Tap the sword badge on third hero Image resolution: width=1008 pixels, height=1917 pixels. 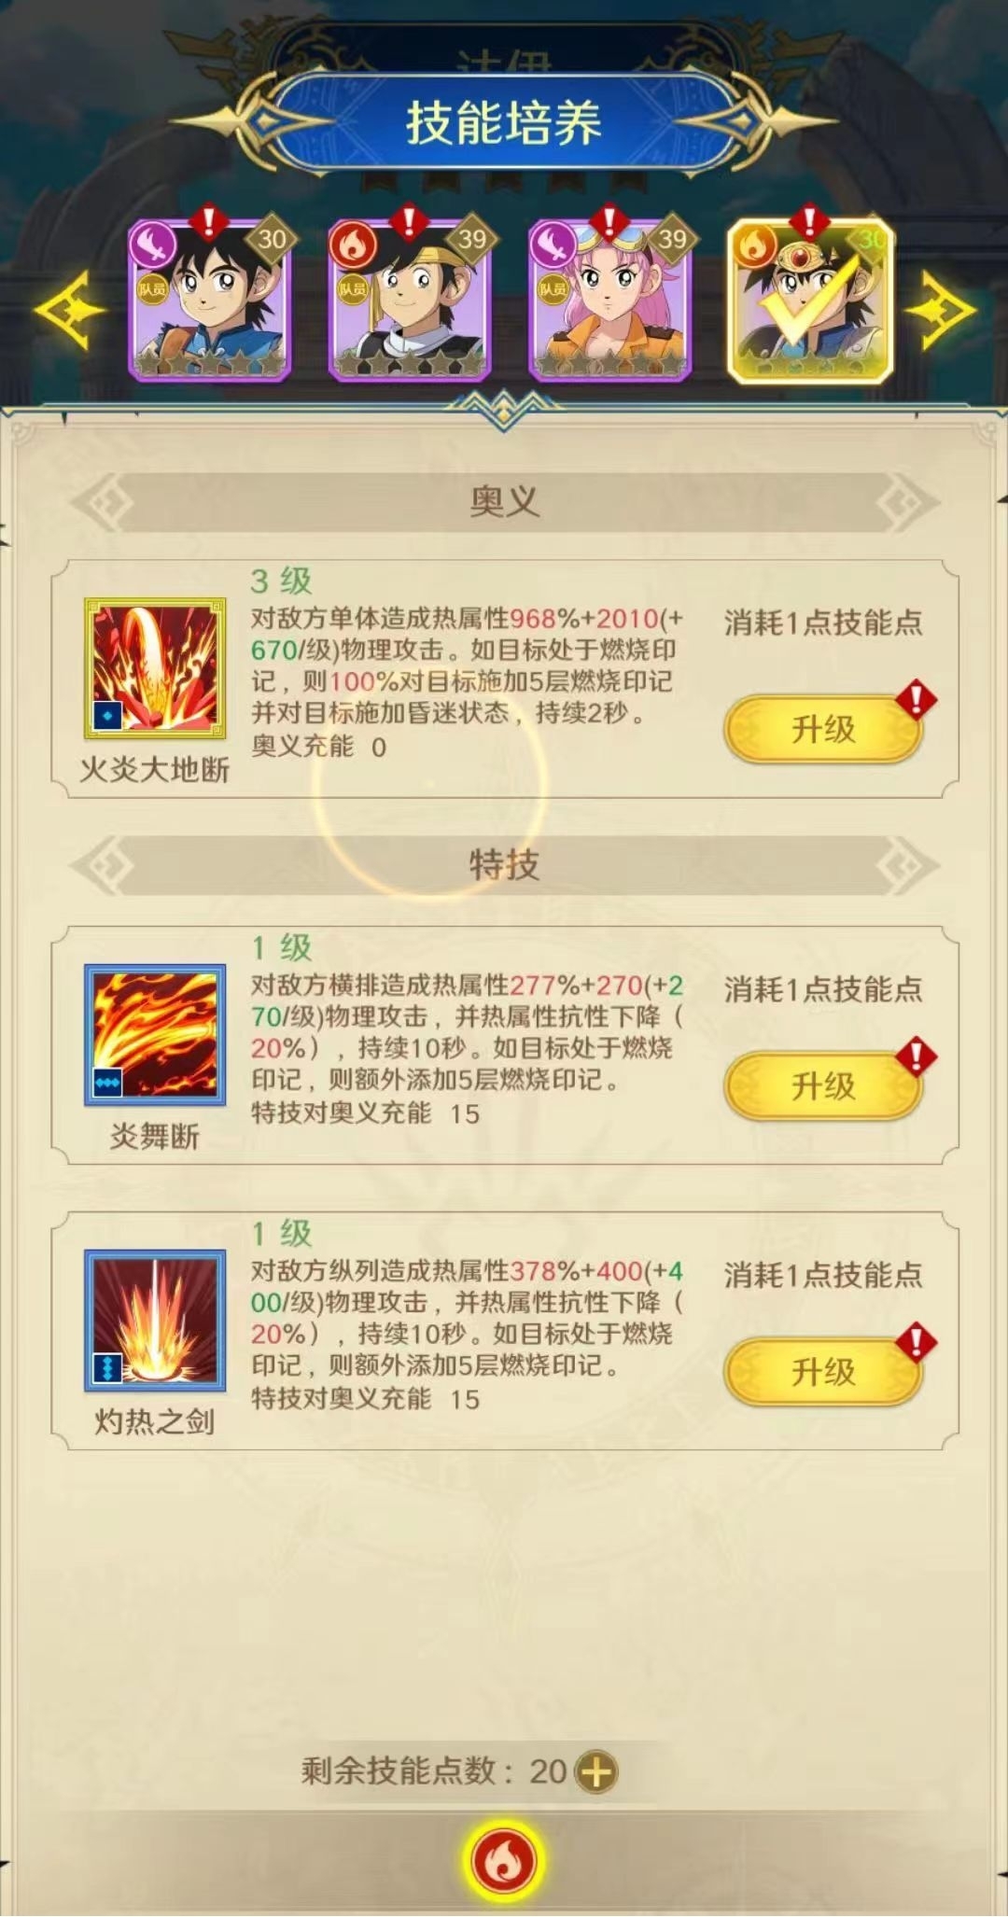(x=553, y=246)
